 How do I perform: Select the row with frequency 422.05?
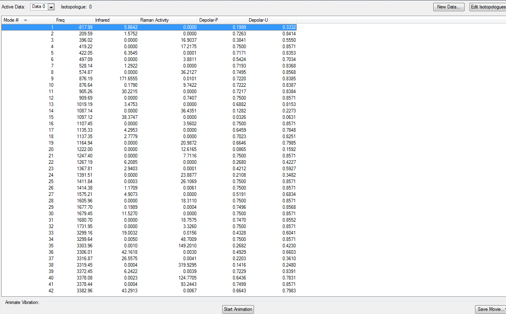coord(149,53)
